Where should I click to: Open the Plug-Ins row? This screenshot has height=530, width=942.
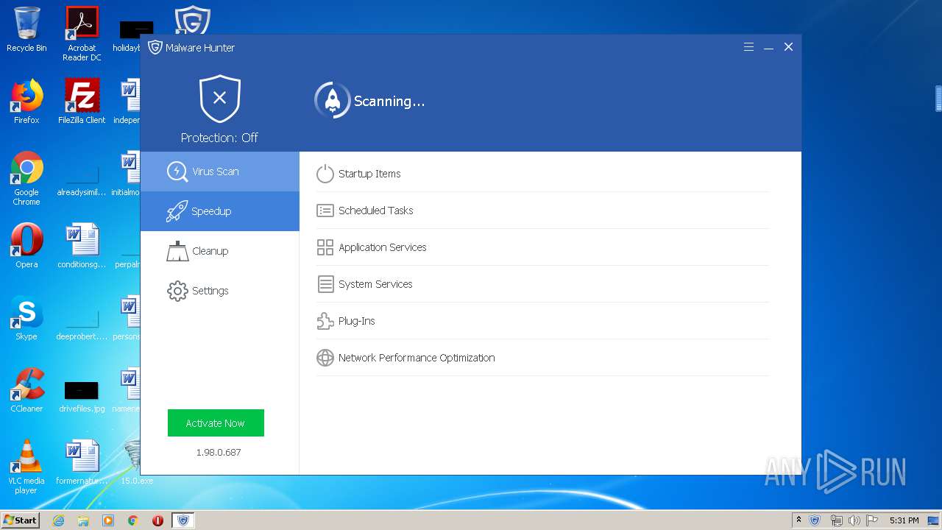(x=542, y=321)
